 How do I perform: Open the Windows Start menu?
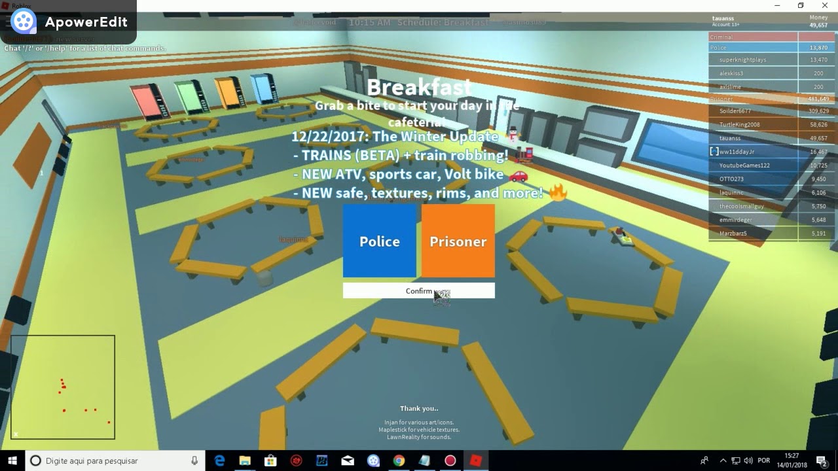[12, 461]
